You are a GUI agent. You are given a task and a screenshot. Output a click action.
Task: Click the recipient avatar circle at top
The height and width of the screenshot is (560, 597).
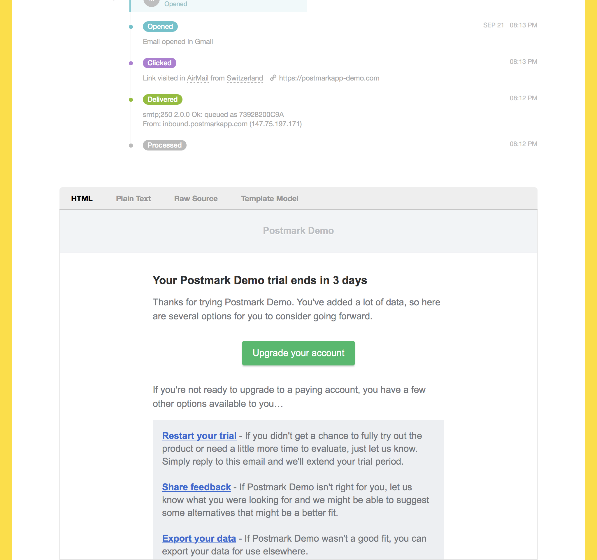[151, 2]
